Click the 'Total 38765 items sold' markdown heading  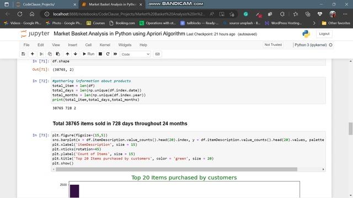120,123
